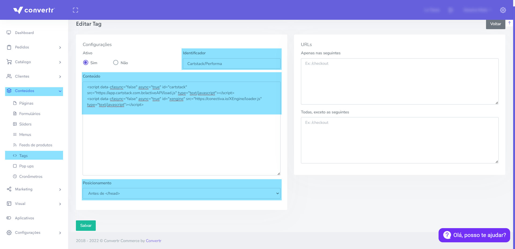Click the Aplicativos toggle icon
Image resolution: width=515 pixels, height=249 pixels.
click(9, 218)
